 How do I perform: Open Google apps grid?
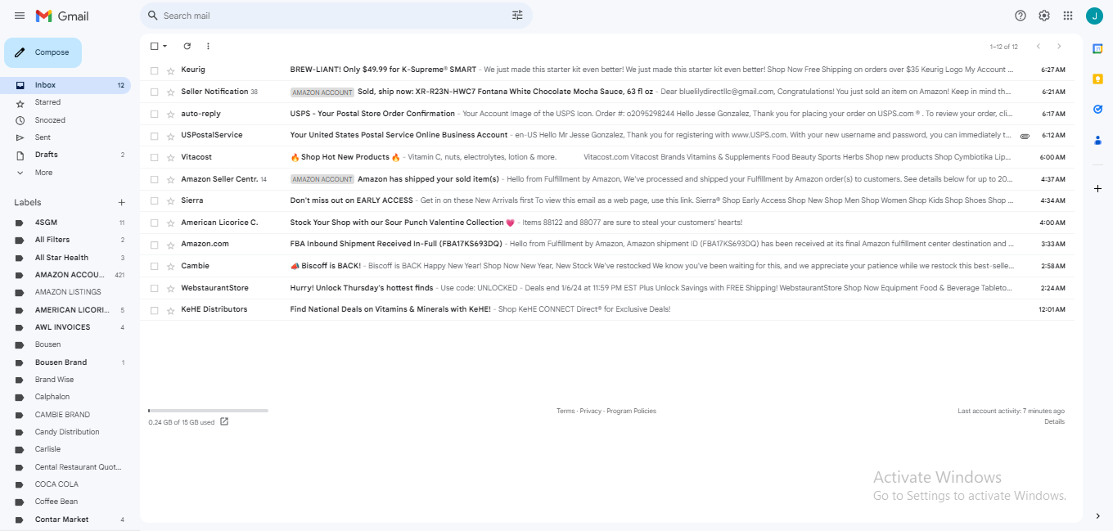1068,16
